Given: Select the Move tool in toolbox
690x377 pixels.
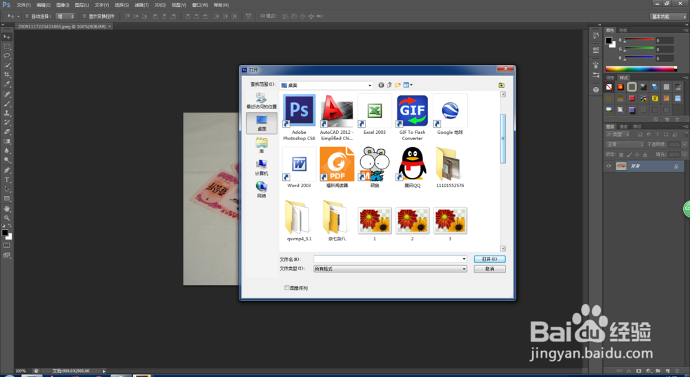Looking at the screenshot, I should tap(7, 37).
